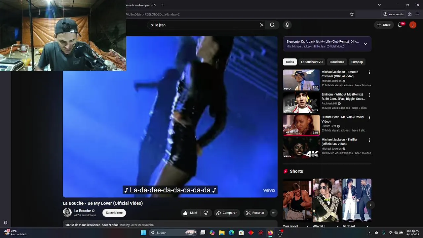423x238 pixels.
Task: Click the Crear button
Action: pos(384,25)
